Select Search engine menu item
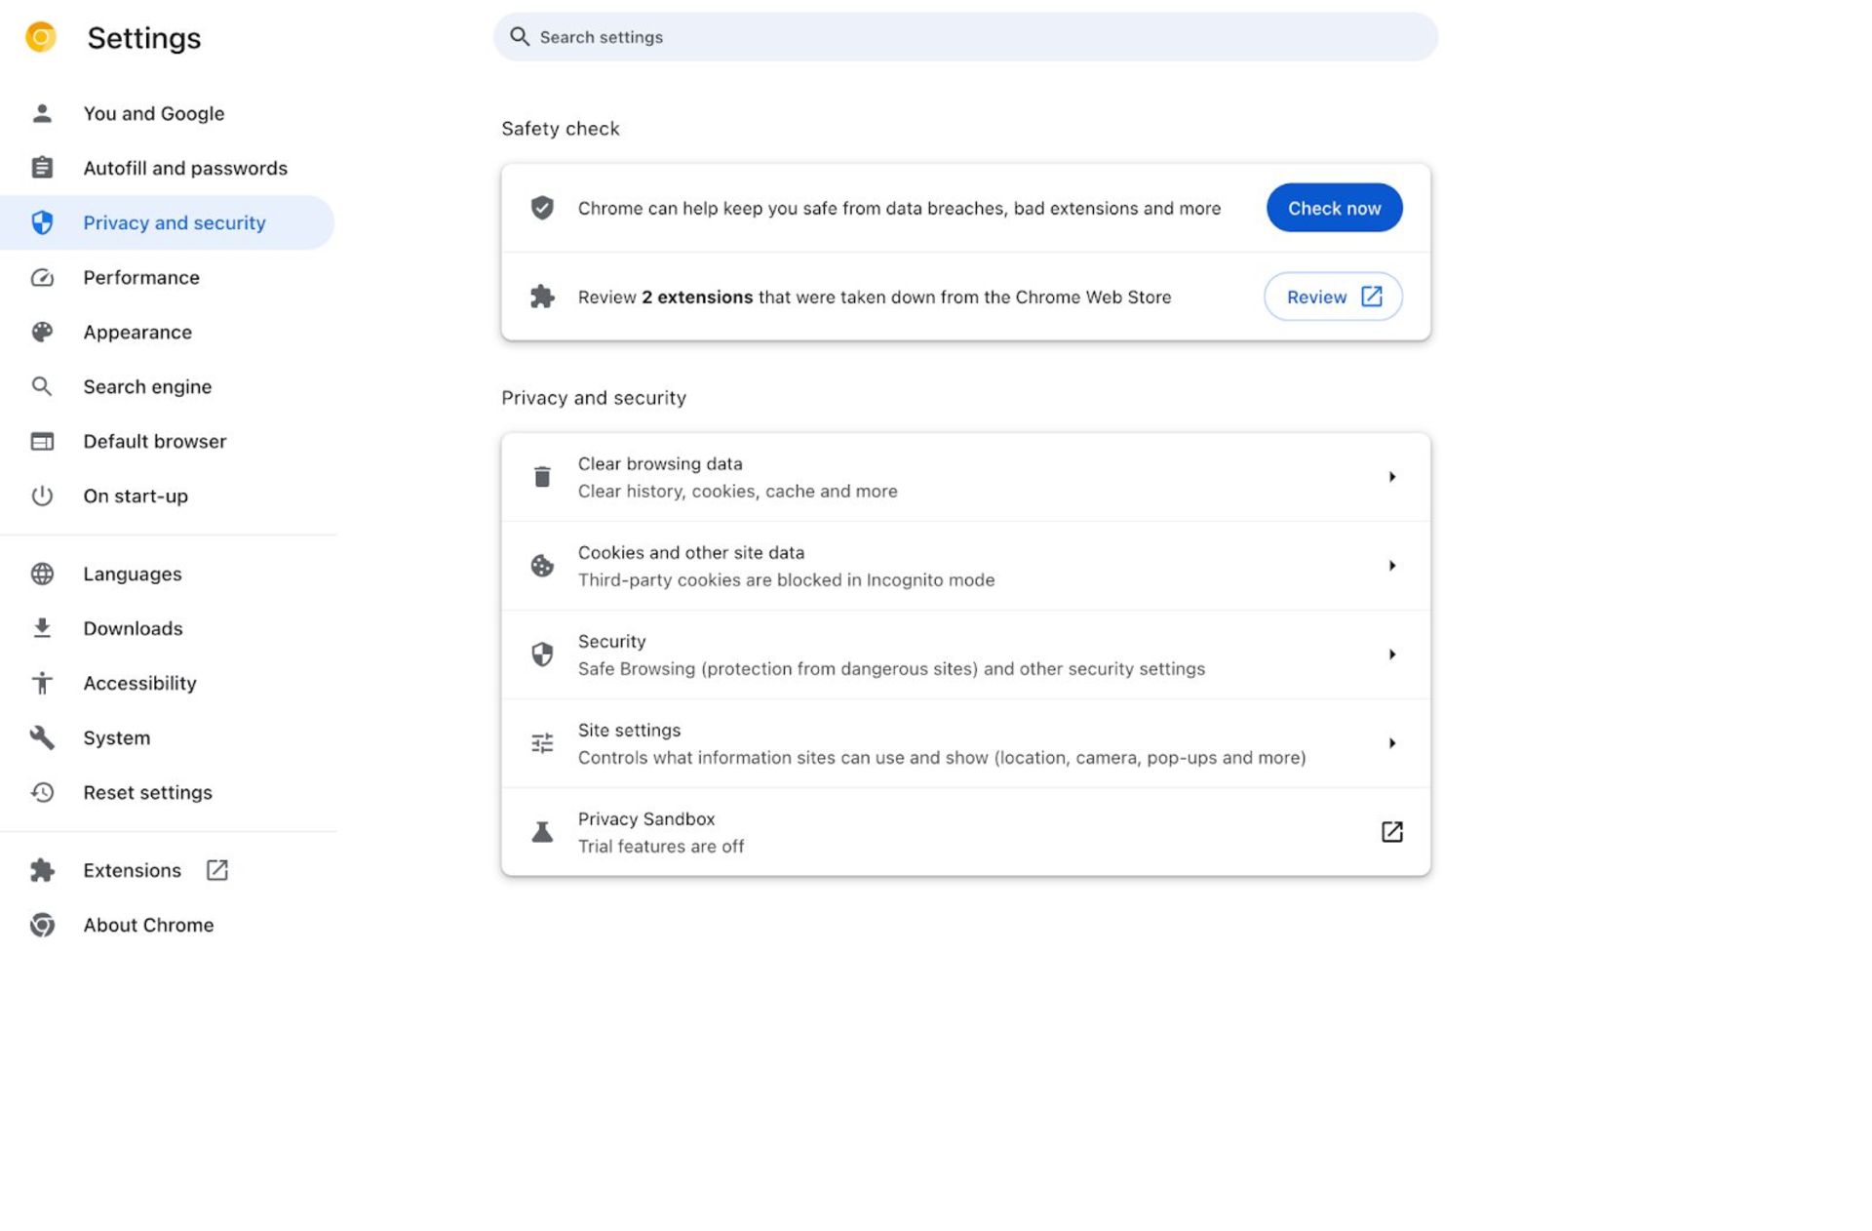This screenshot has width=1872, height=1231. coord(147,386)
